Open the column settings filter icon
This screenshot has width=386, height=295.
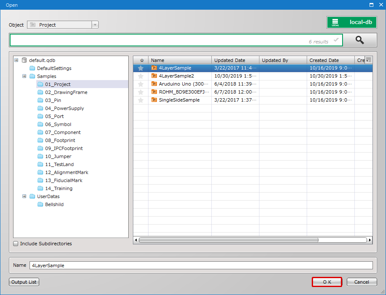[x=368, y=59]
